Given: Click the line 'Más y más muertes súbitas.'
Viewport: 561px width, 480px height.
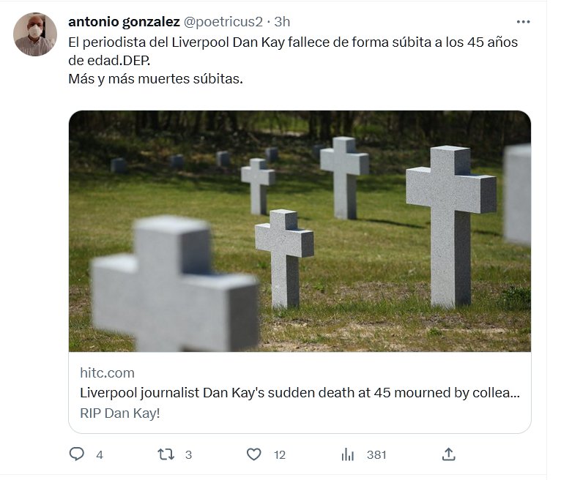Looking at the screenshot, I should (155, 78).
